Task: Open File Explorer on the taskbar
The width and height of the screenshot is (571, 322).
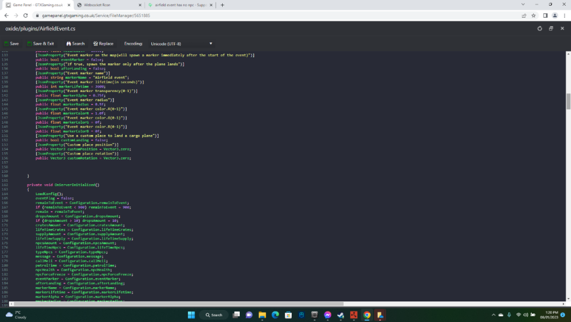Action: click(262, 315)
